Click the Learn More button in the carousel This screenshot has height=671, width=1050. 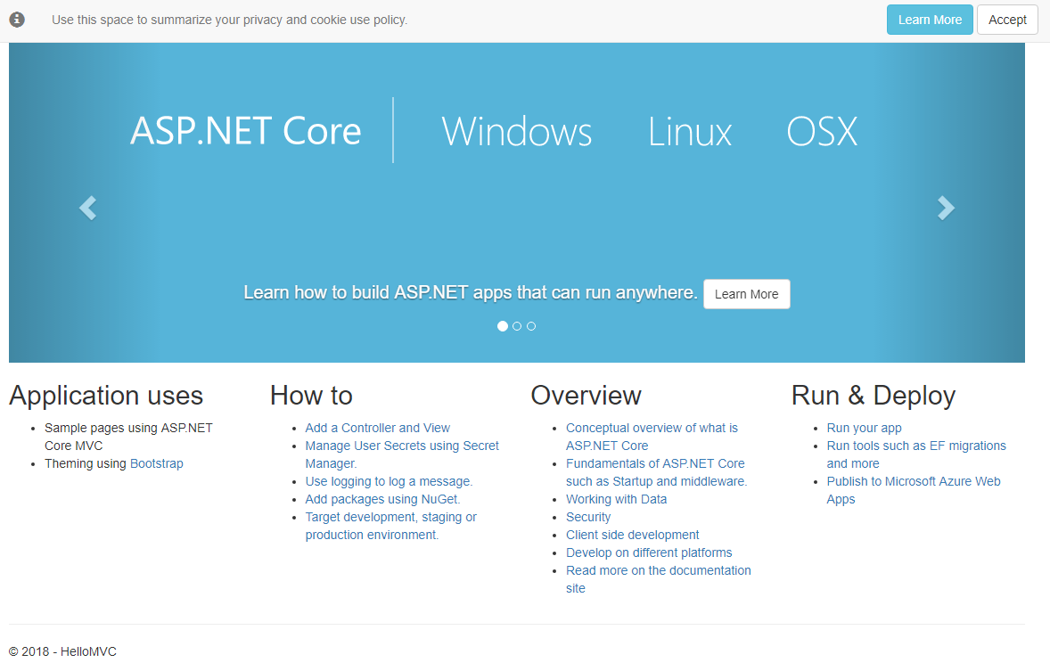coord(747,294)
